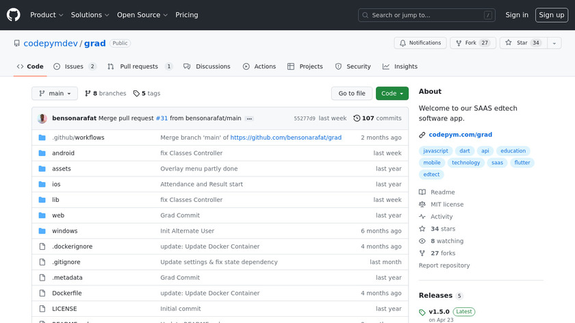Open the green Code dropdown button
The width and height of the screenshot is (575, 323).
[392, 94]
